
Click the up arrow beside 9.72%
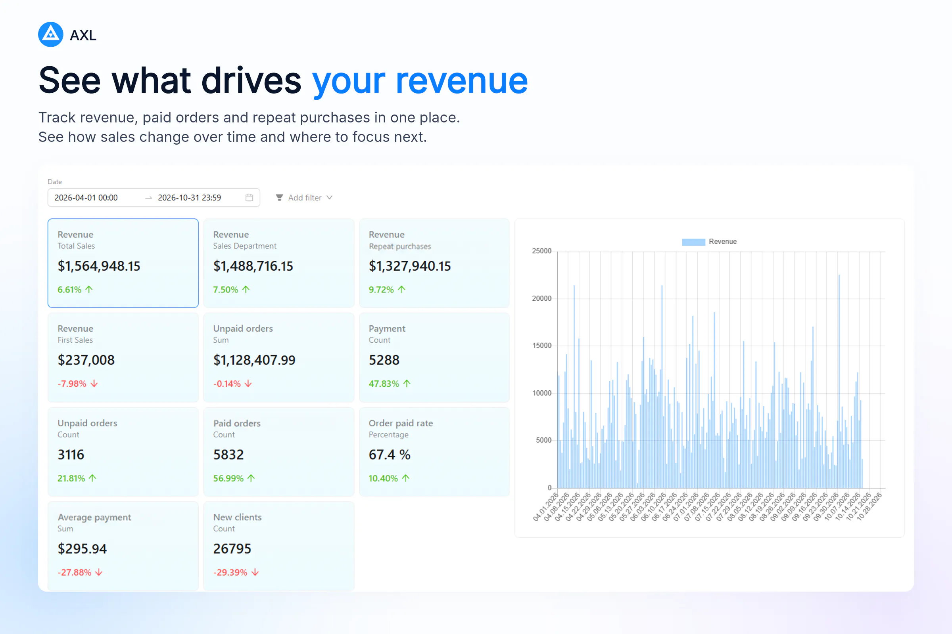(401, 290)
